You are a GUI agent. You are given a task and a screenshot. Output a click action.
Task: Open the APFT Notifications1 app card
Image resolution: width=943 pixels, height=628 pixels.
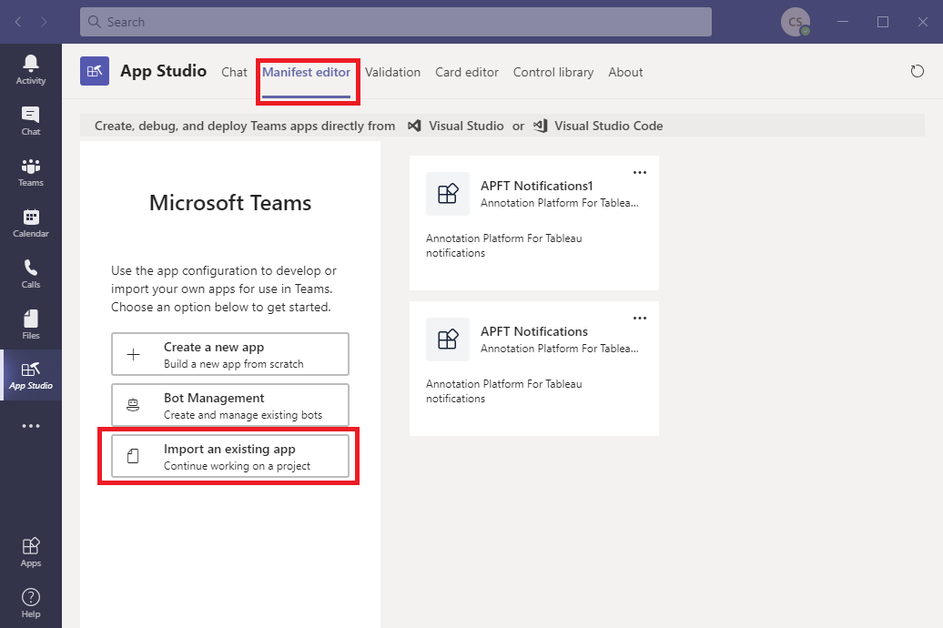tap(534, 223)
